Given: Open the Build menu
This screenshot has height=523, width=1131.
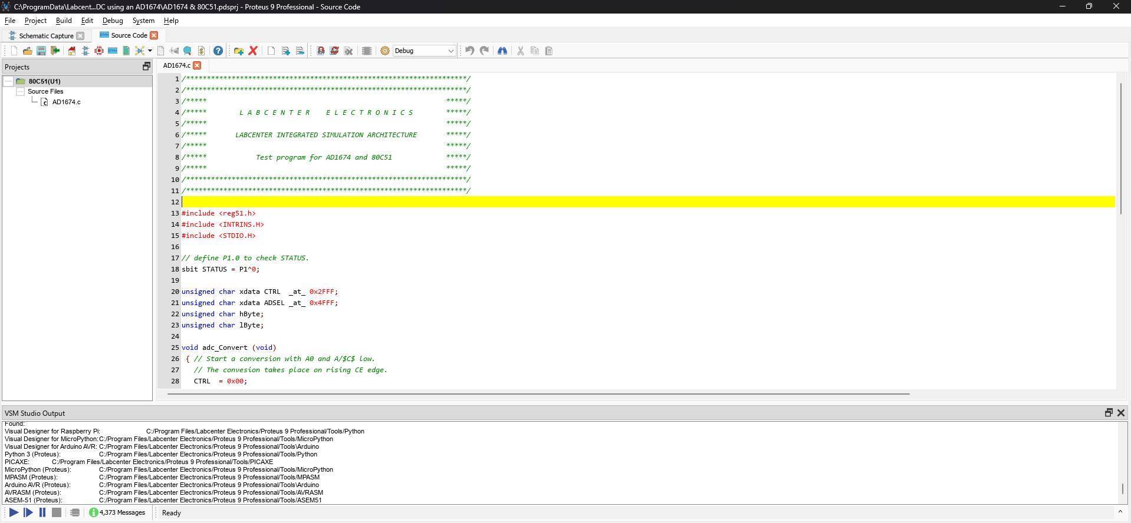Looking at the screenshot, I should click(x=64, y=21).
